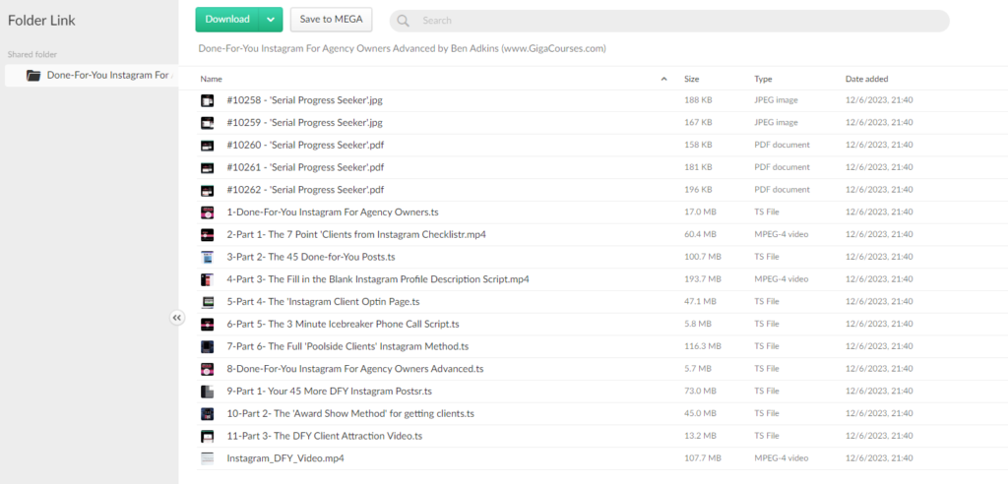Click file icon of #10261 pdf
Viewport: 1008px width, 484px height.
pyautogui.click(x=207, y=167)
